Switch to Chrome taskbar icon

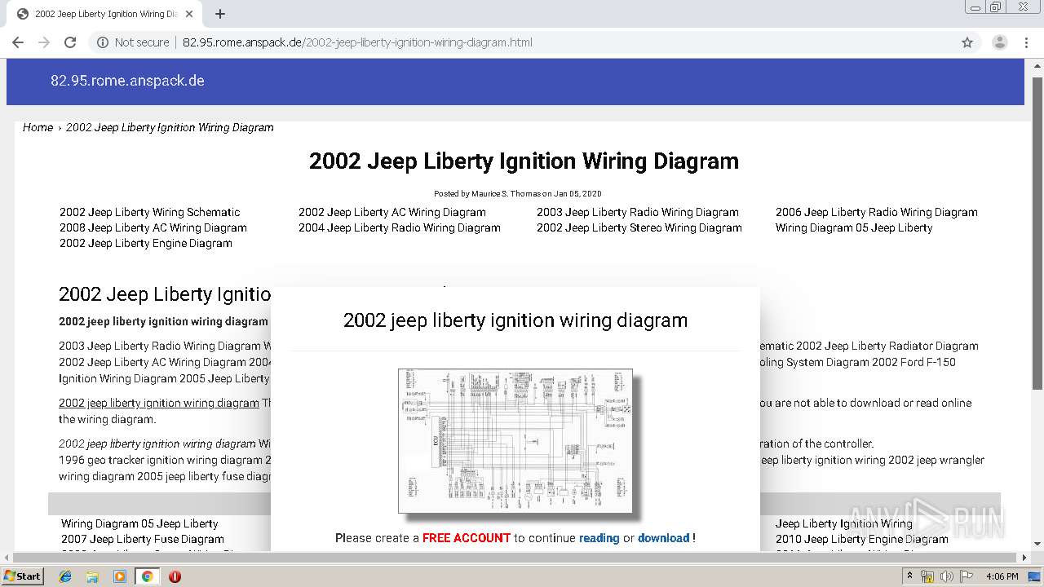pyautogui.click(x=147, y=576)
